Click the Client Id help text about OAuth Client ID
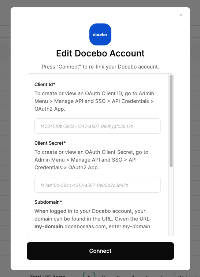 [x=94, y=101]
